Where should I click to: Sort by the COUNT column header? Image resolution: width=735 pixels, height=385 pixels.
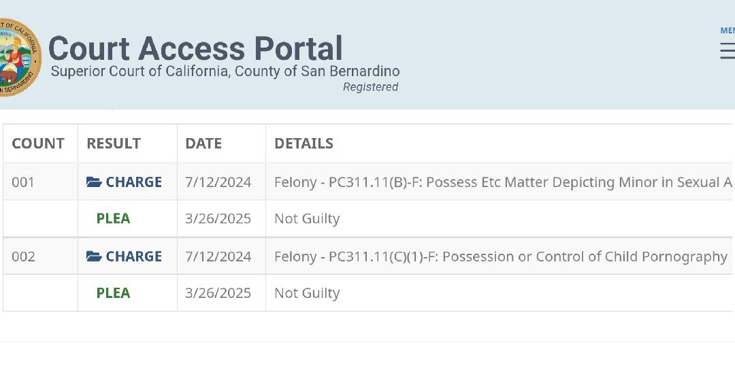click(38, 144)
